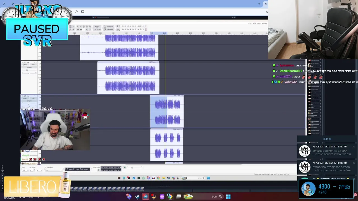The width and height of the screenshot is (358, 201).
Task: Open Telegram from the taskbar
Action: point(145,197)
